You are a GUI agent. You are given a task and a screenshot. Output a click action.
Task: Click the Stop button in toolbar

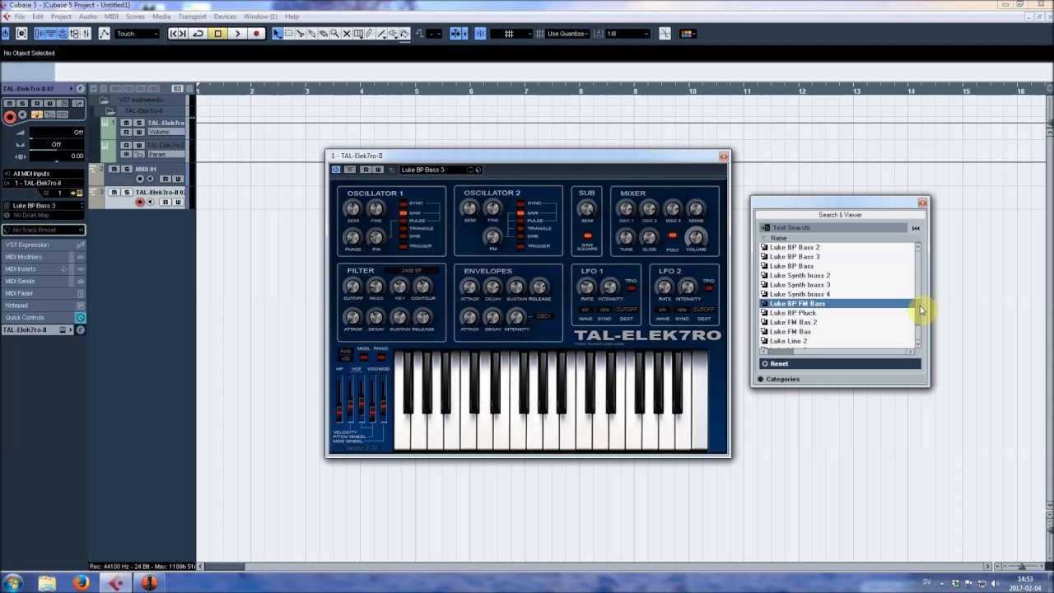click(217, 34)
